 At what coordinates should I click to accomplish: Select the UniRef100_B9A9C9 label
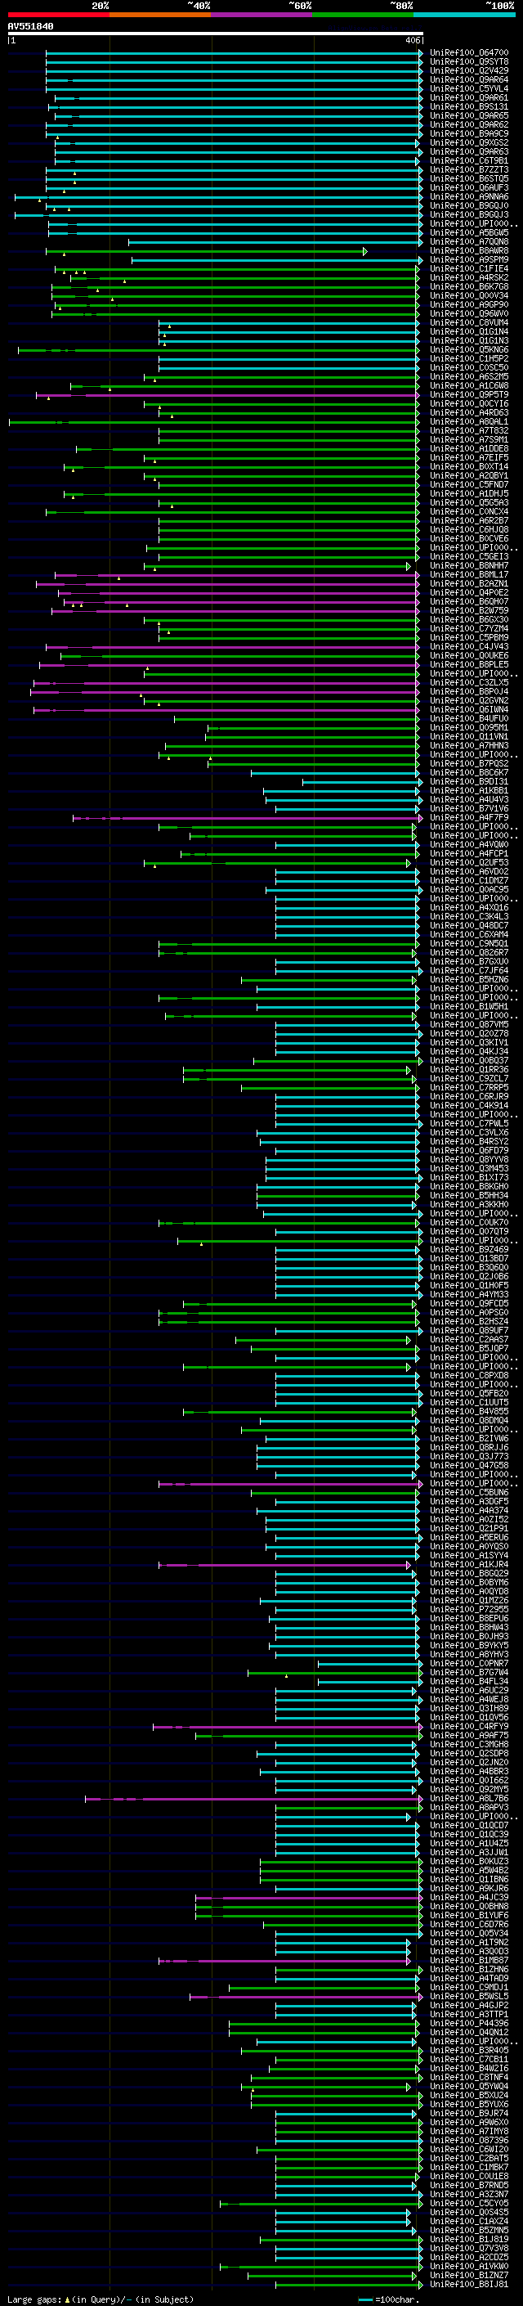tap(468, 133)
